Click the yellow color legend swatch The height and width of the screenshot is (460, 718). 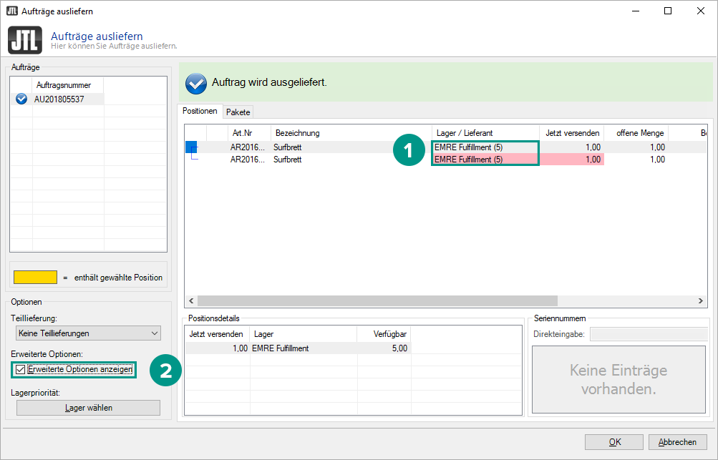point(35,277)
